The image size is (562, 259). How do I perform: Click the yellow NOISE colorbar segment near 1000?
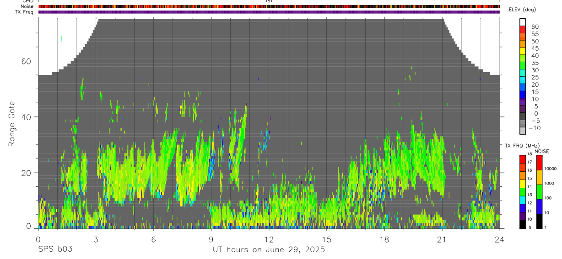[539, 177]
